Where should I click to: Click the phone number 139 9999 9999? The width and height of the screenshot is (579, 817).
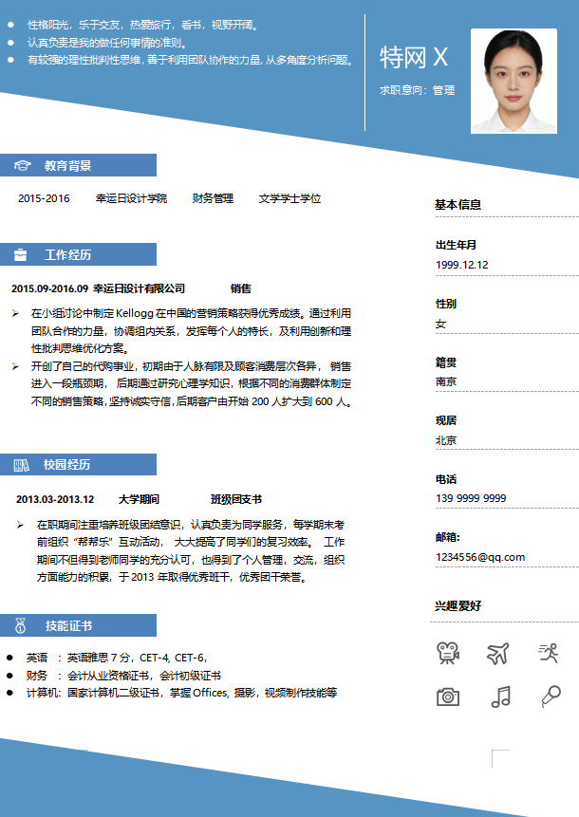coord(471,498)
